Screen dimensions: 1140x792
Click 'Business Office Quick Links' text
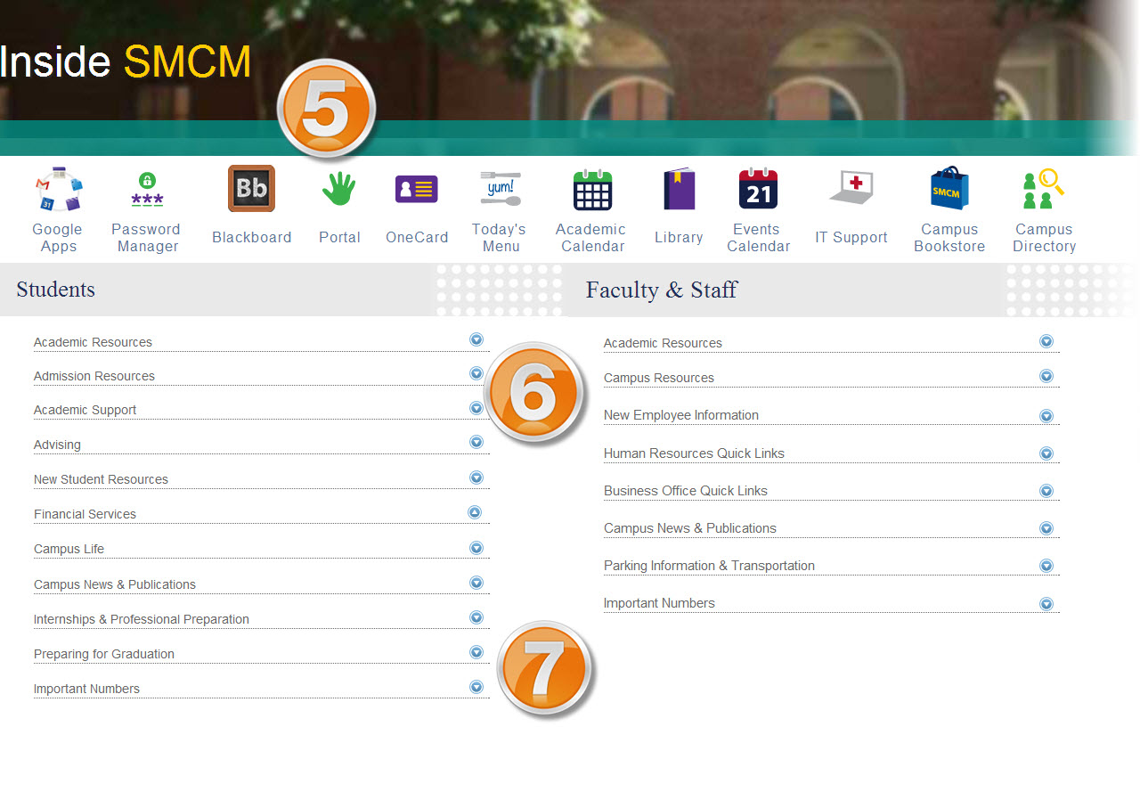686,491
